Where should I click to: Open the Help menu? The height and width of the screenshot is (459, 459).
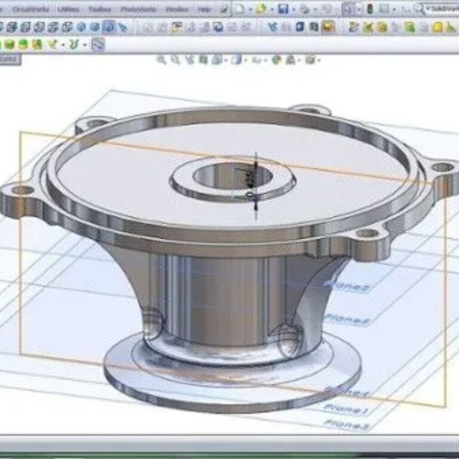[x=204, y=10]
